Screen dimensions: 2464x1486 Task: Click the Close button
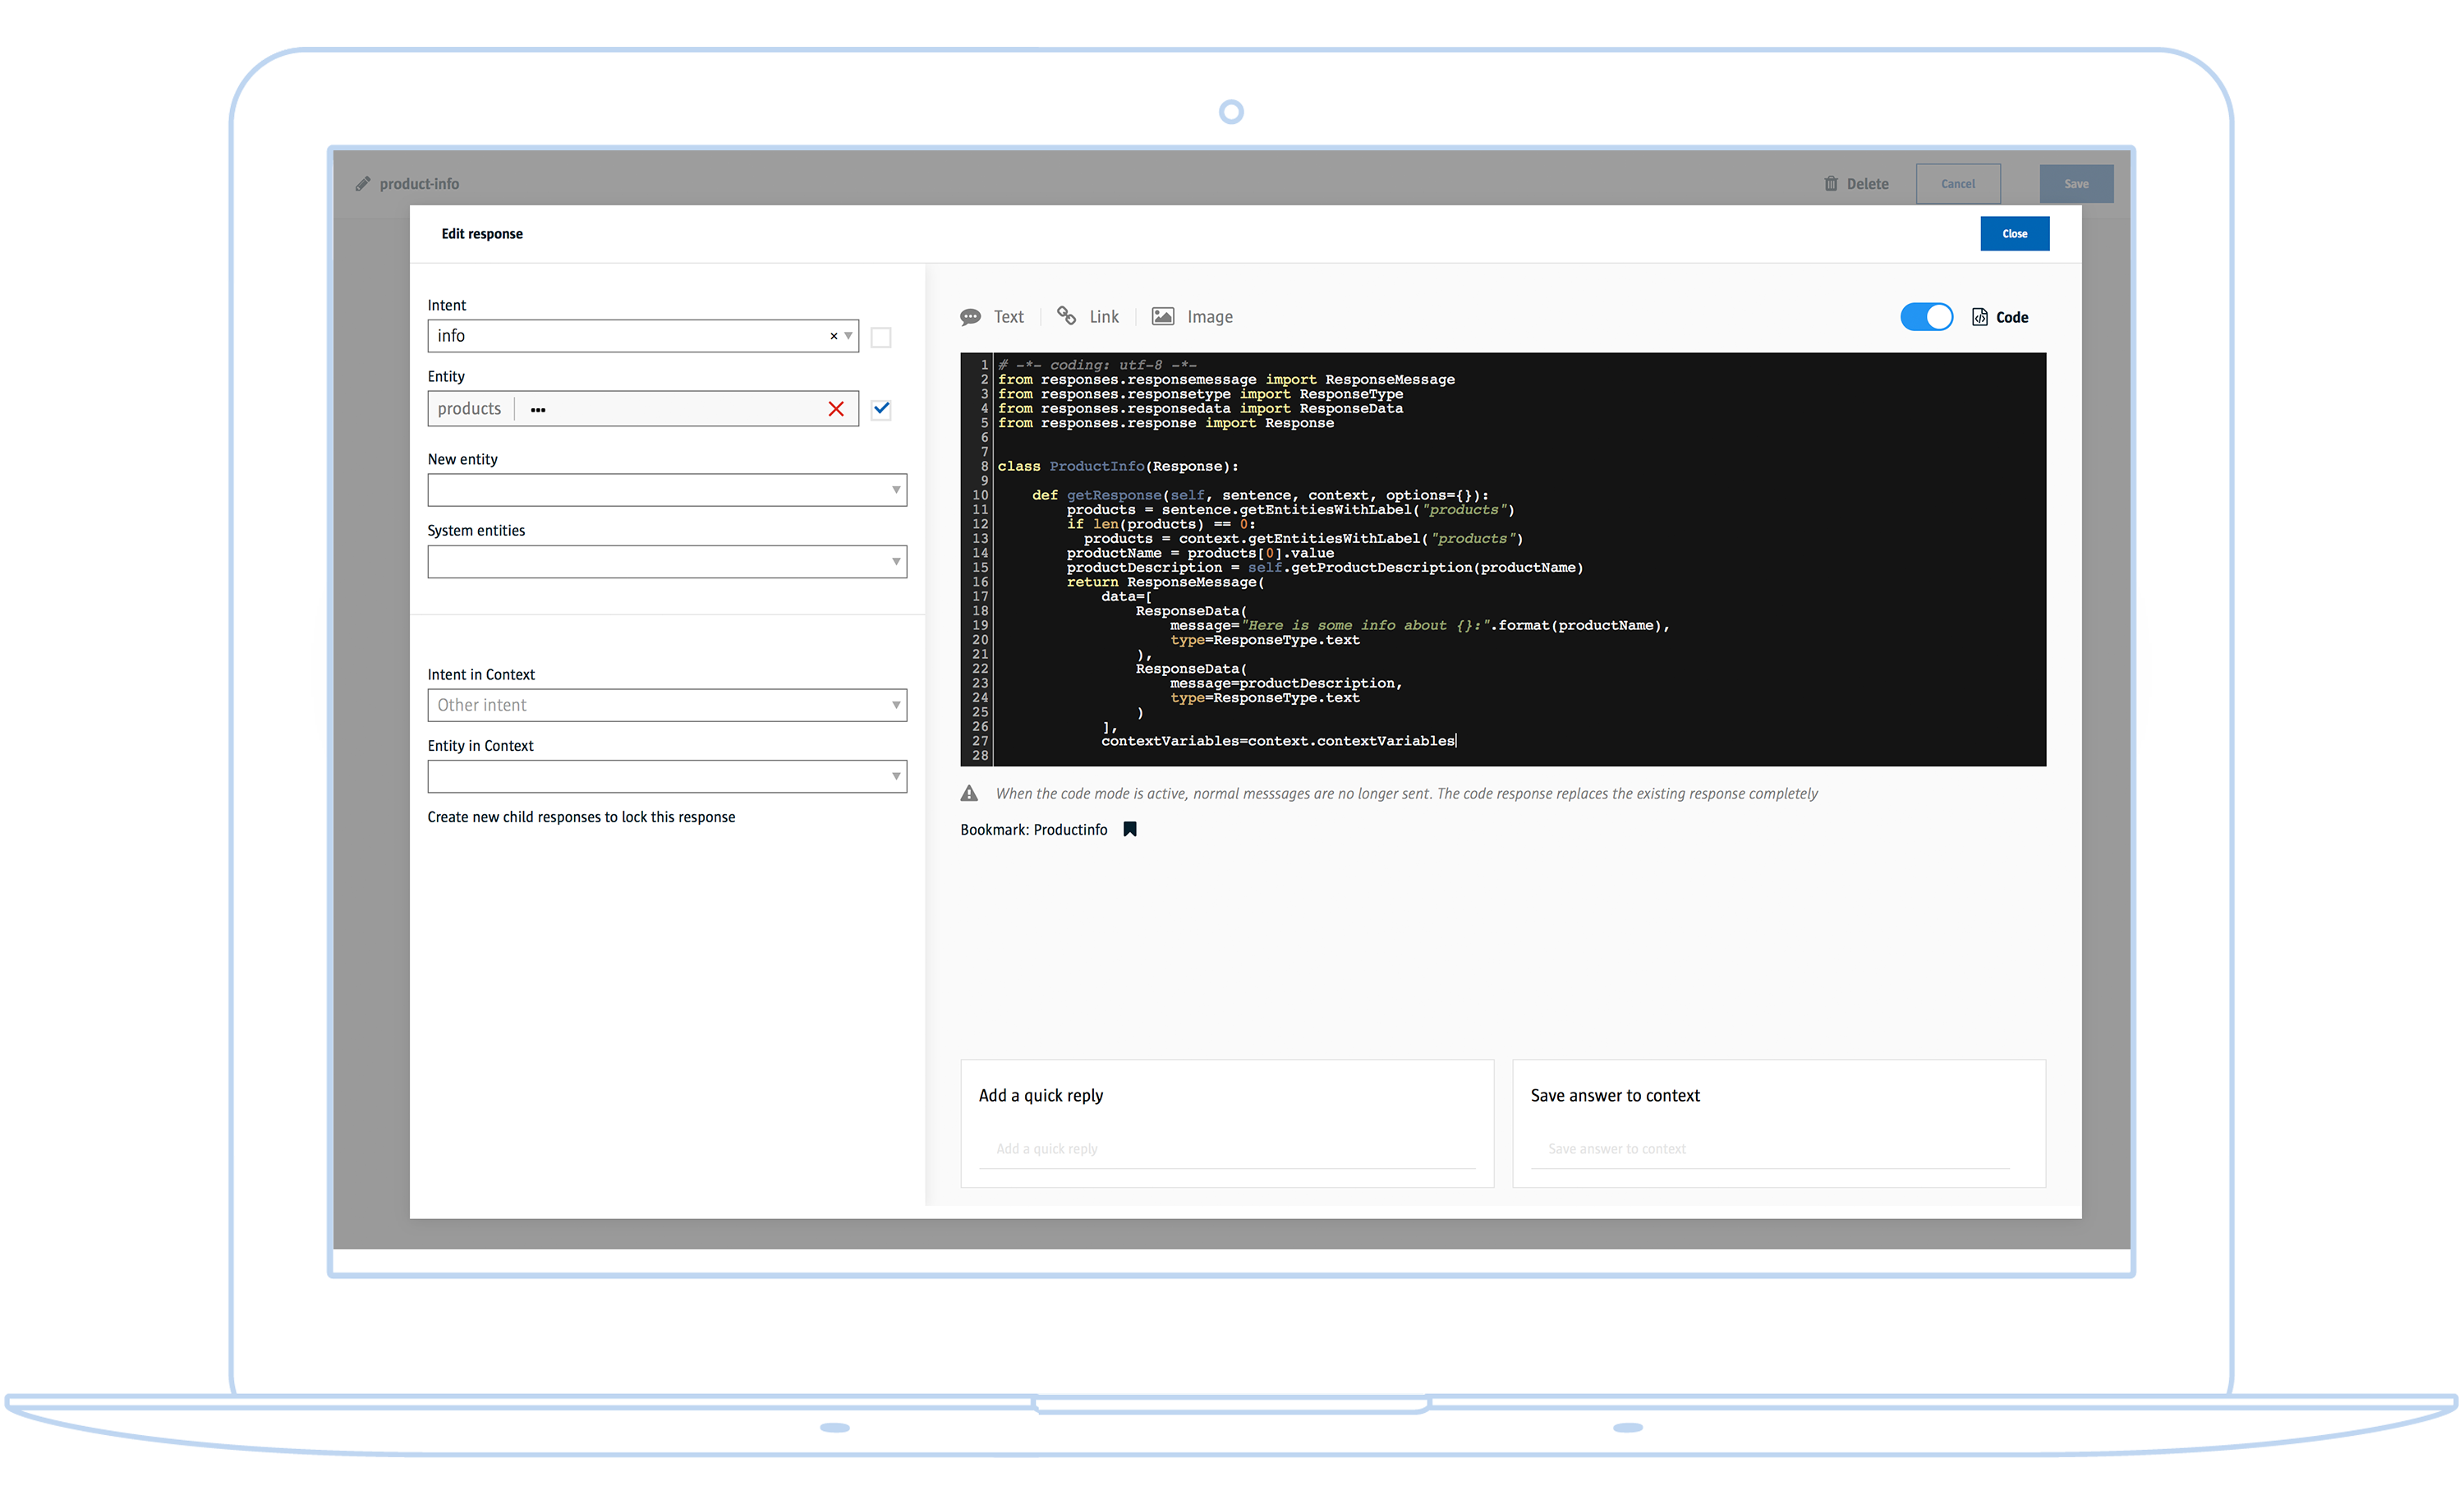pos(2014,233)
